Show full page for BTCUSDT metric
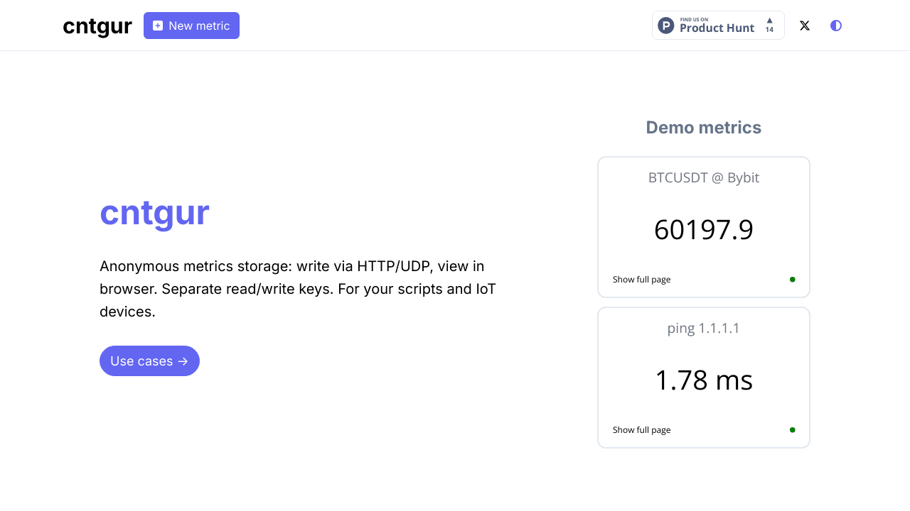Viewport: 910px width, 511px height. pyautogui.click(x=641, y=280)
